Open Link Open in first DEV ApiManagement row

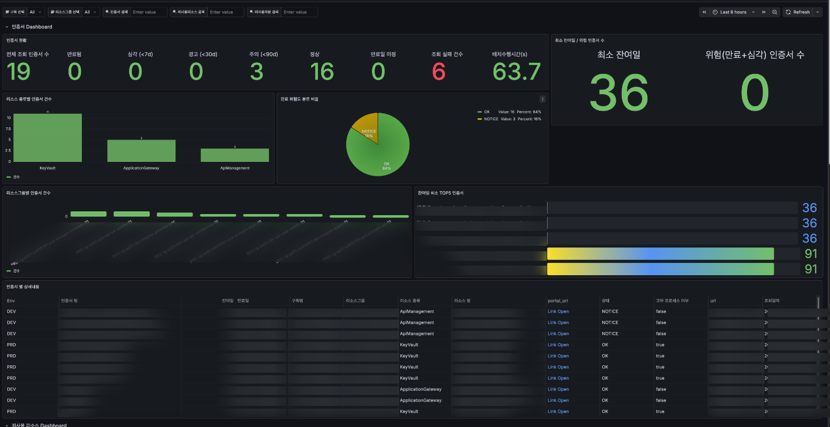(x=558, y=311)
